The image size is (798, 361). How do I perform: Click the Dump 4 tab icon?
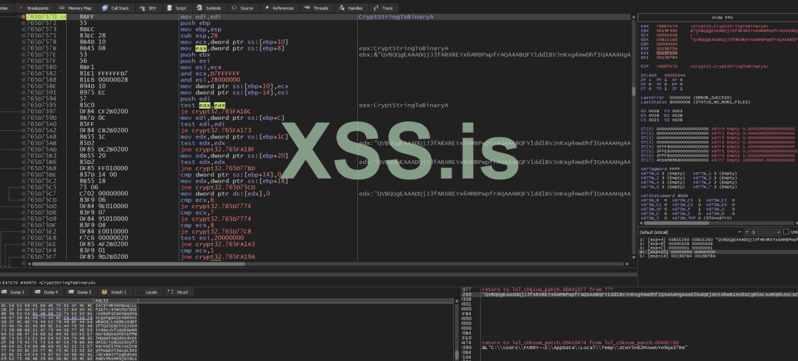click(37, 292)
